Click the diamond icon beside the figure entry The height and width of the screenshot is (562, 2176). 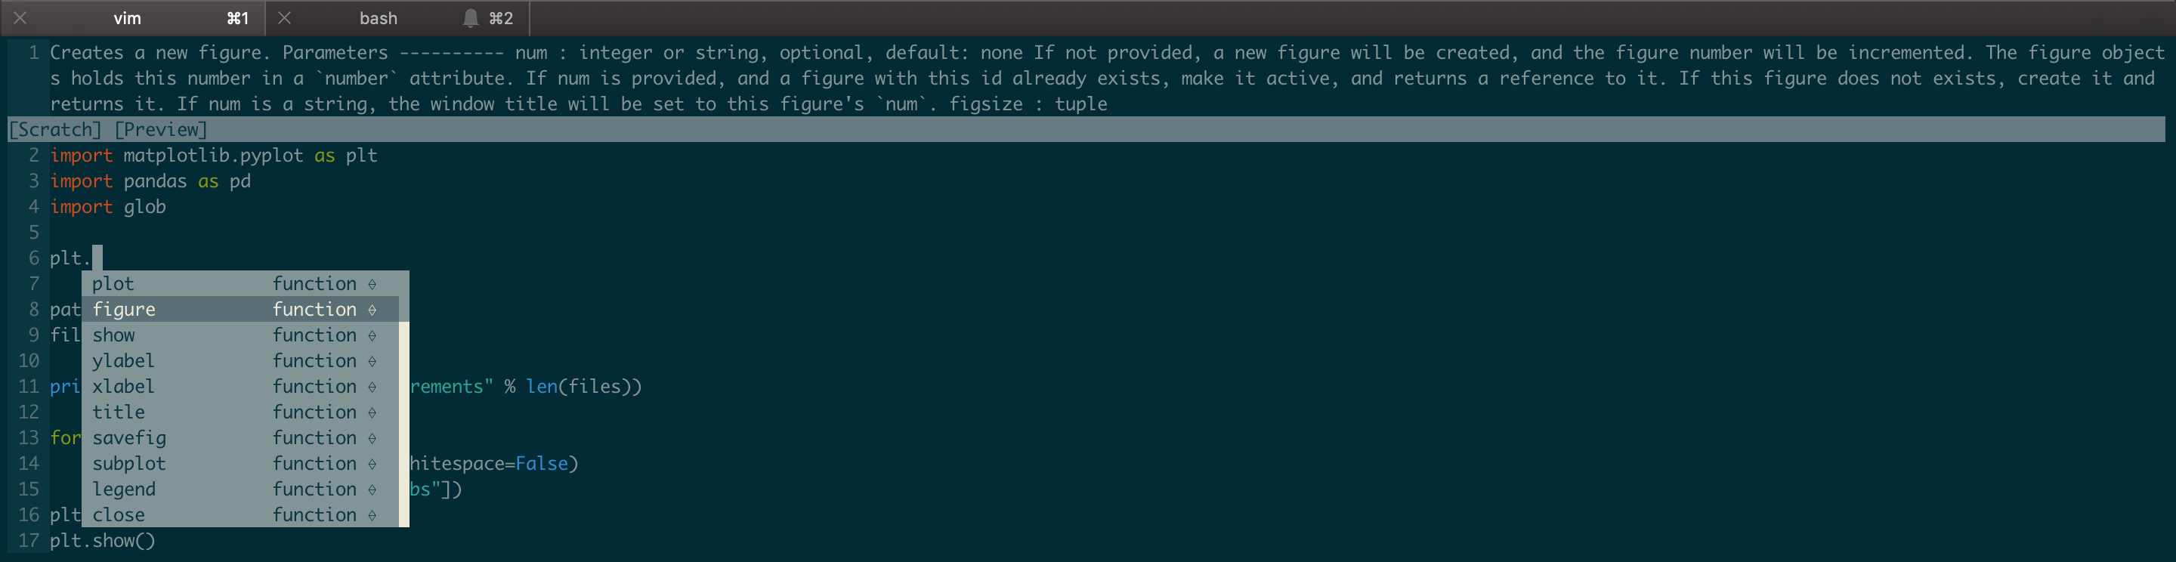click(372, 309)
